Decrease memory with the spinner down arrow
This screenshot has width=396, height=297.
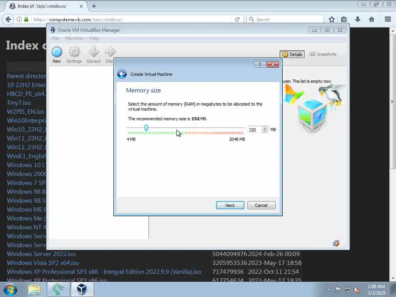click(x=265, y=131)
